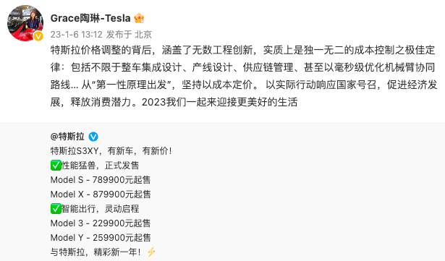
Task: Click the 特斯拉S3XY,有新车,有新价 headline
Action: click(x=111, y=151)
